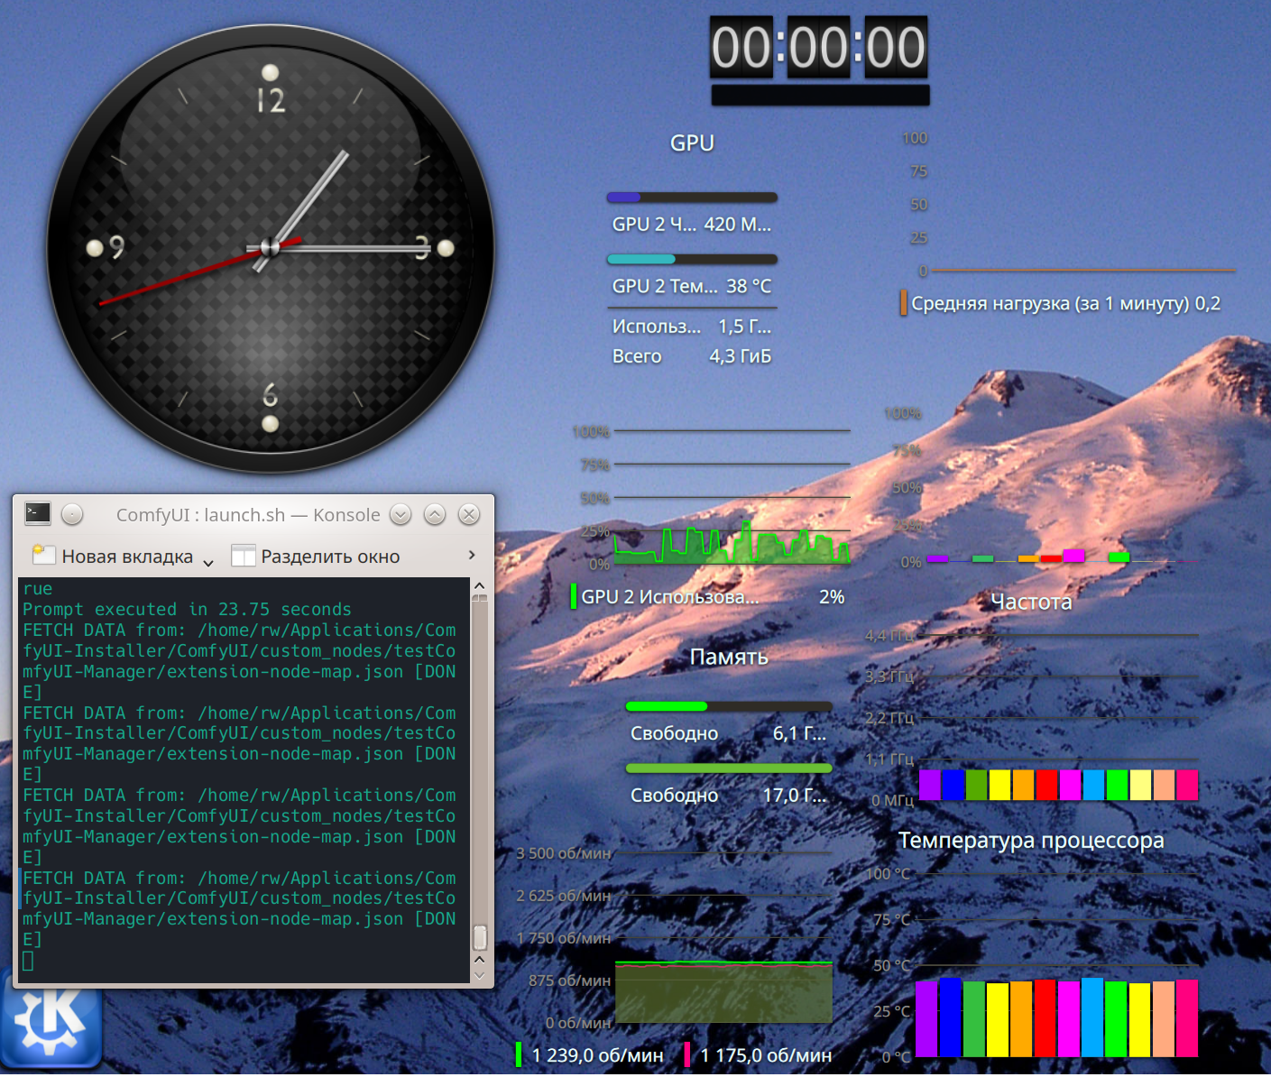
Task: Close the Konsole window
Action: click(469, 514)
